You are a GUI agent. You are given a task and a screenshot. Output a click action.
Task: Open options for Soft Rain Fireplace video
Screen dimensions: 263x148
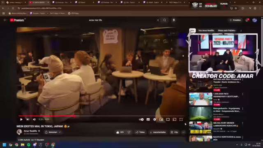coord(242,79)
